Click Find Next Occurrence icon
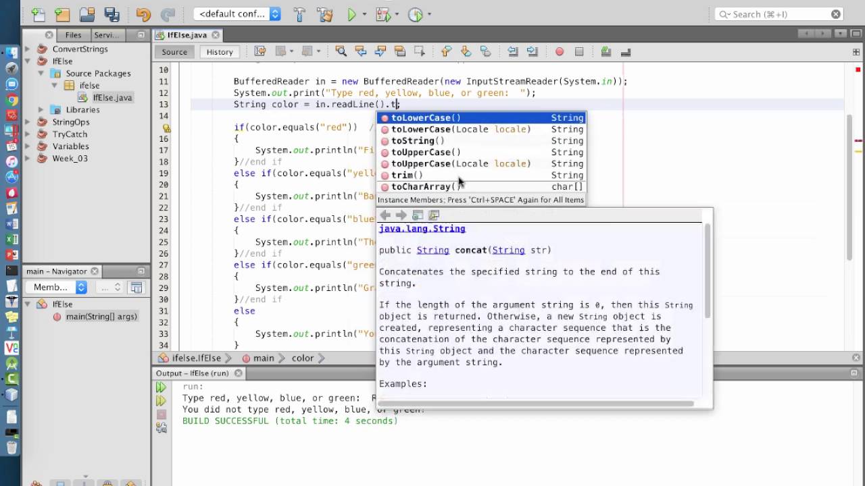 [380, 51]
